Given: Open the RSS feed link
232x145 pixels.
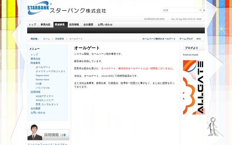Looking at the screenshot, I should (x=199, y=39).
